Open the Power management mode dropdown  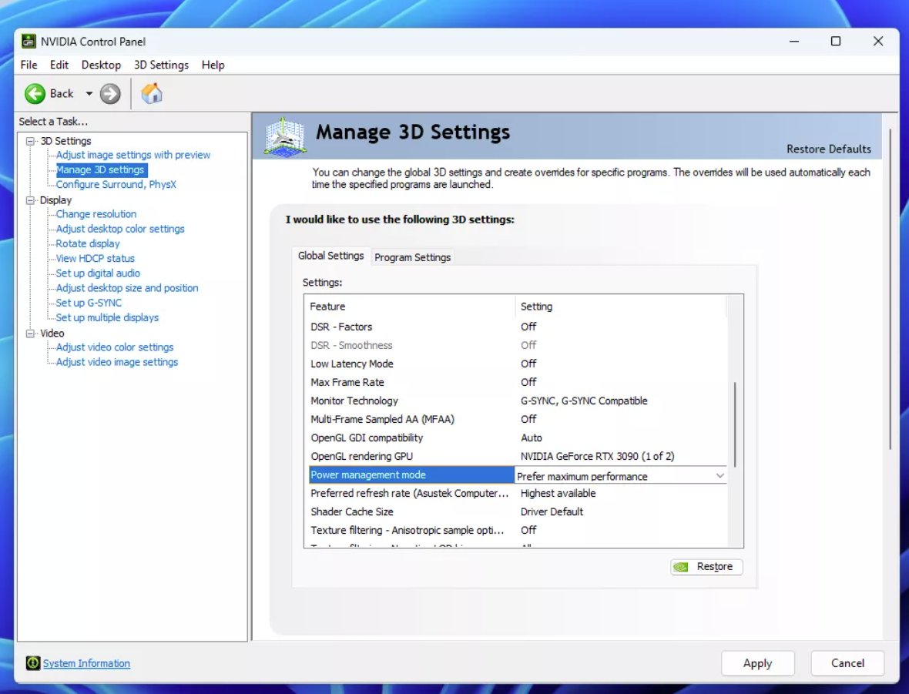(719, 476)
